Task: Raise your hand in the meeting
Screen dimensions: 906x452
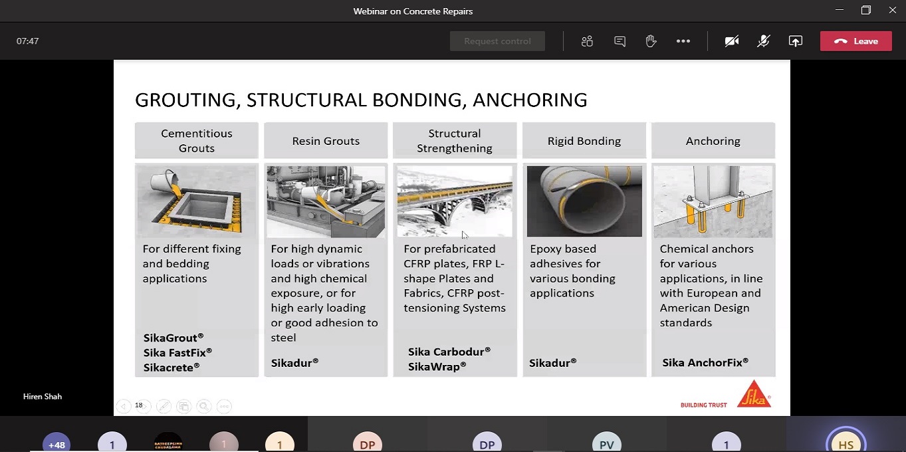Action: pos(651,41)
